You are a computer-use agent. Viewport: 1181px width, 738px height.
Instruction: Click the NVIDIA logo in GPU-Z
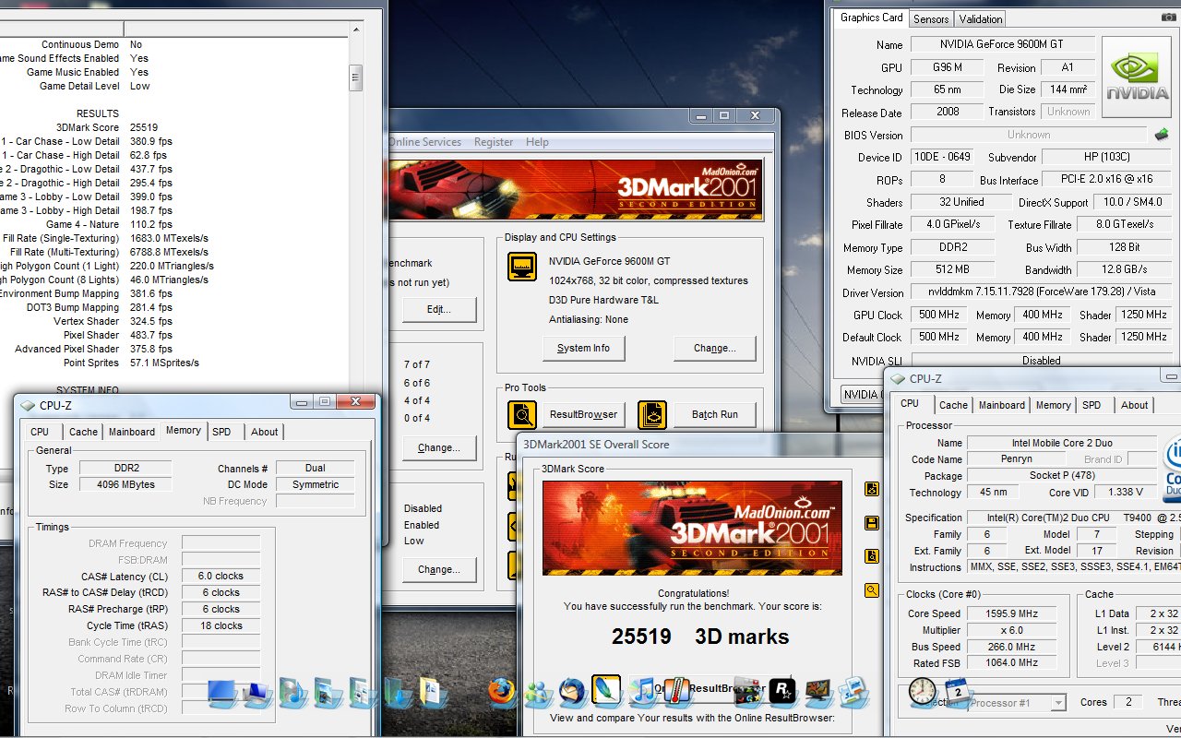point(1137,77)
